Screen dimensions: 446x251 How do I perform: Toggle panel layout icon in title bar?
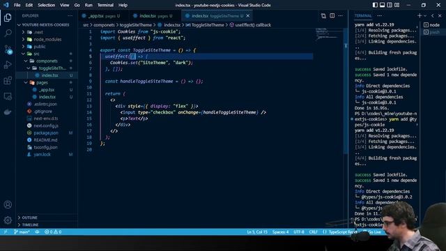tap(383, 5)
